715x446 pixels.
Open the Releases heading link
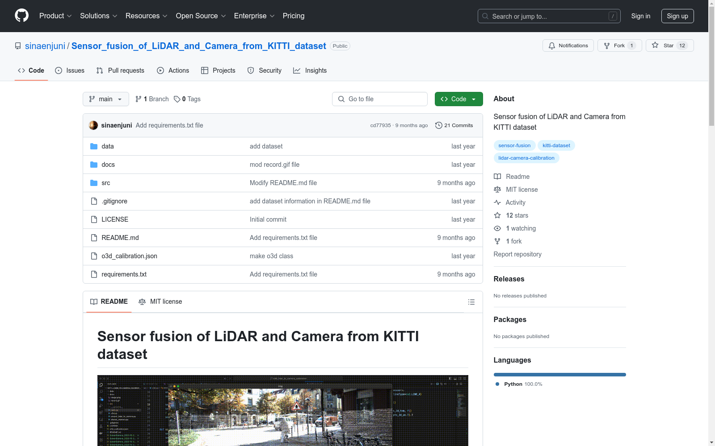pyautogui.click(x=509, y=279)
